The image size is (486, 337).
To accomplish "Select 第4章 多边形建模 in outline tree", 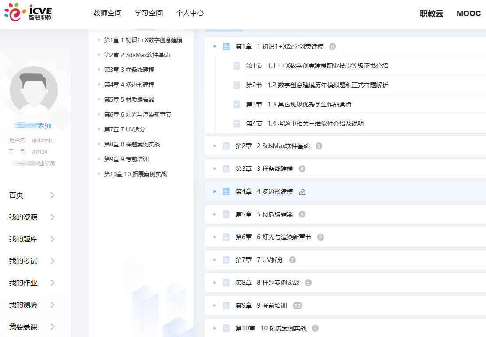I will 129,85.
